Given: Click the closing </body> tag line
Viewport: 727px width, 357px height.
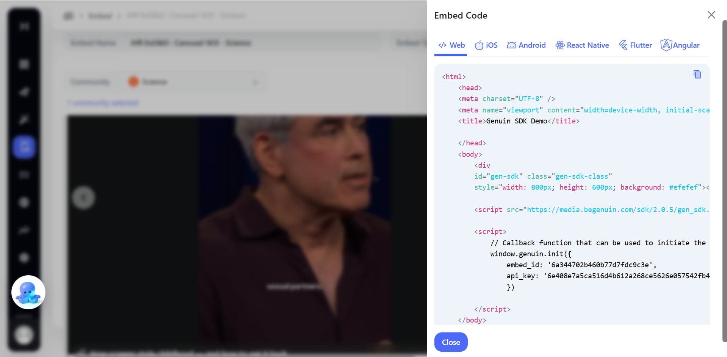Looking at the screenshot, I should [x=472, y=320].
